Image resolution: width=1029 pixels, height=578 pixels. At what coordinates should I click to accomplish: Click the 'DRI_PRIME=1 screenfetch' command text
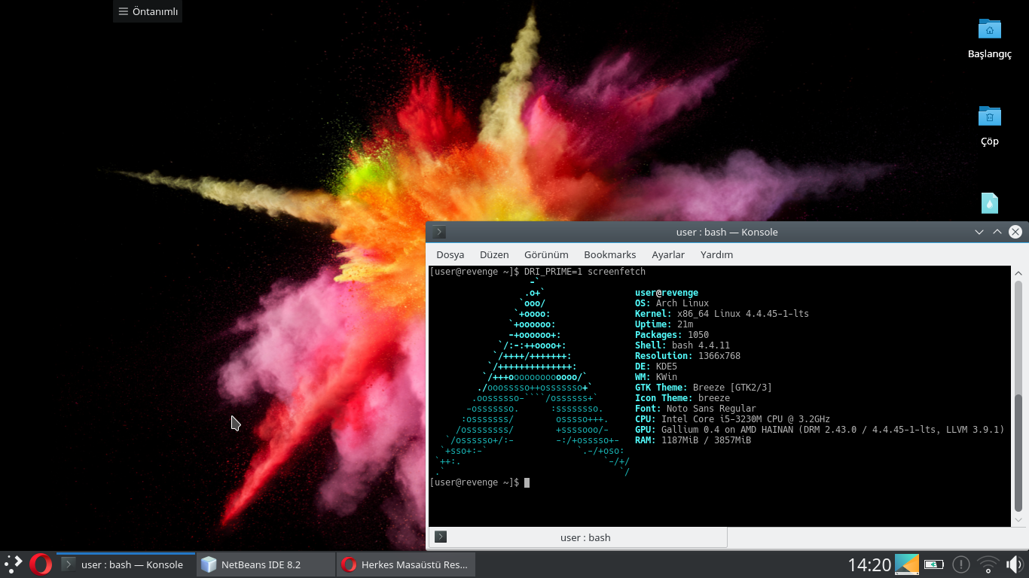(585, 272)
